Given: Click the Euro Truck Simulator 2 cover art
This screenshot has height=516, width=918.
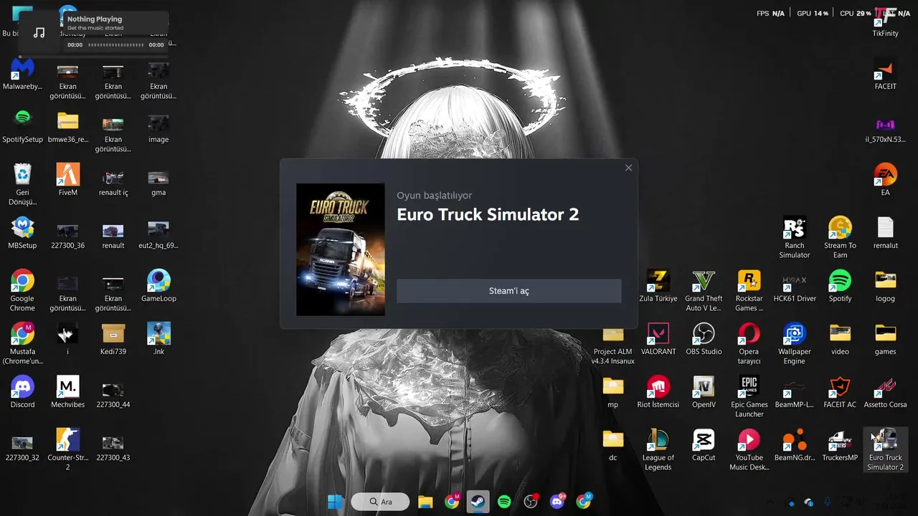Looking at the screenshot, I should pyautogui.click(x=341, y=249).
